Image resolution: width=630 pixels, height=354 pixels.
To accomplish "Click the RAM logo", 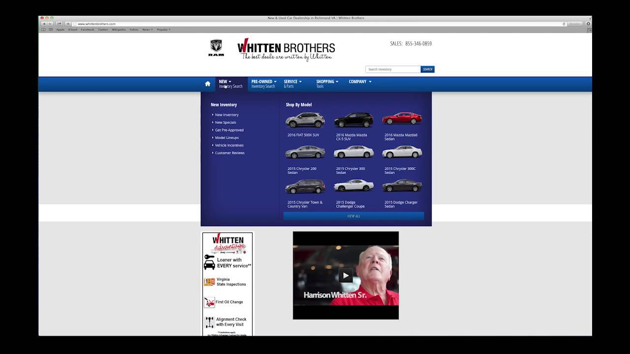I will 216,48.
